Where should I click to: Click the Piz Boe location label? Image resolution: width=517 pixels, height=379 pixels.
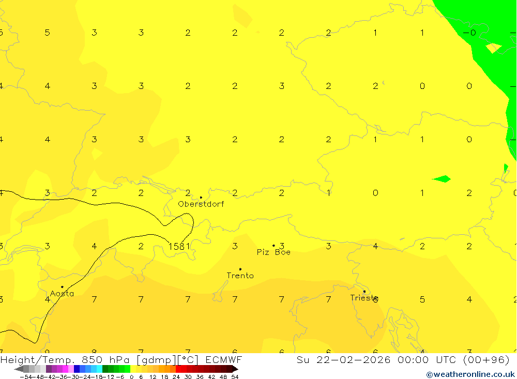(x=273, y=252)
